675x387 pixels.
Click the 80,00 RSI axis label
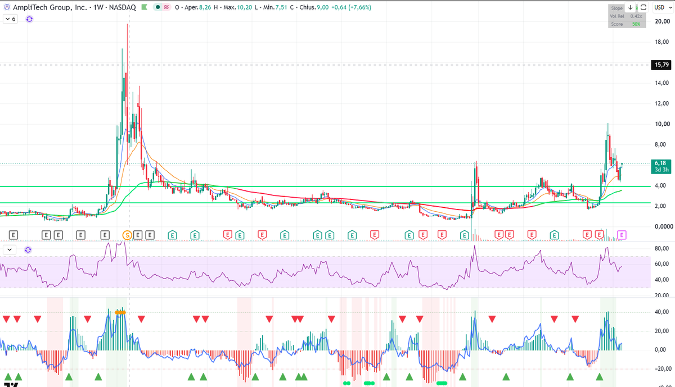pyautogui.click(x=661, y=248)
